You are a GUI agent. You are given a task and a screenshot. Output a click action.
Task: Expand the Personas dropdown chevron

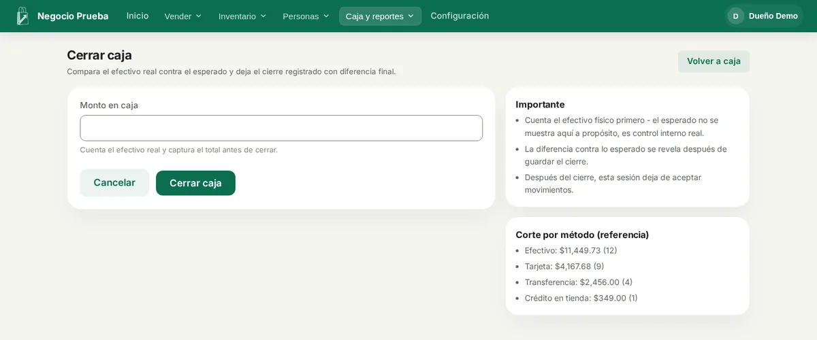tap(326, 16)
